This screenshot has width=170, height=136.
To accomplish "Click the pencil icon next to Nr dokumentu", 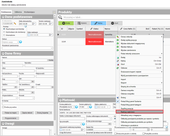I will (15, 24).
